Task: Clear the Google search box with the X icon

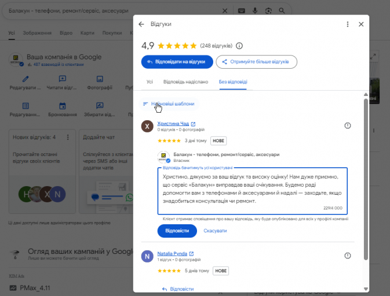Action: 225,10
